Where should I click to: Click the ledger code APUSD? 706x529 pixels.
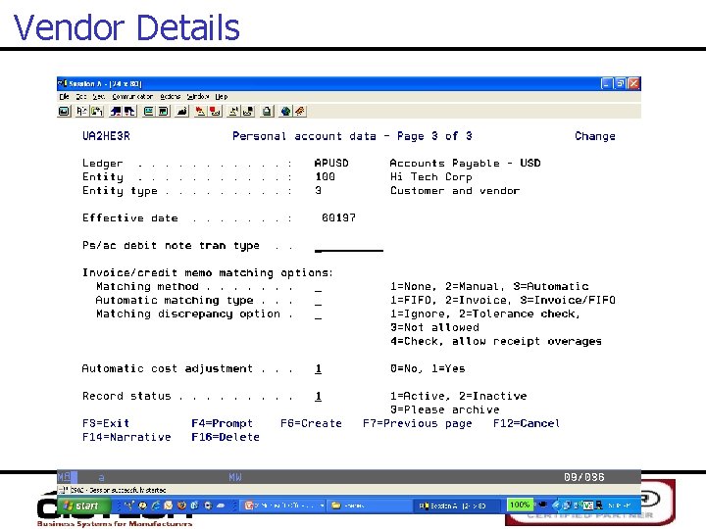pyautogui.click(x=331, y=164)
